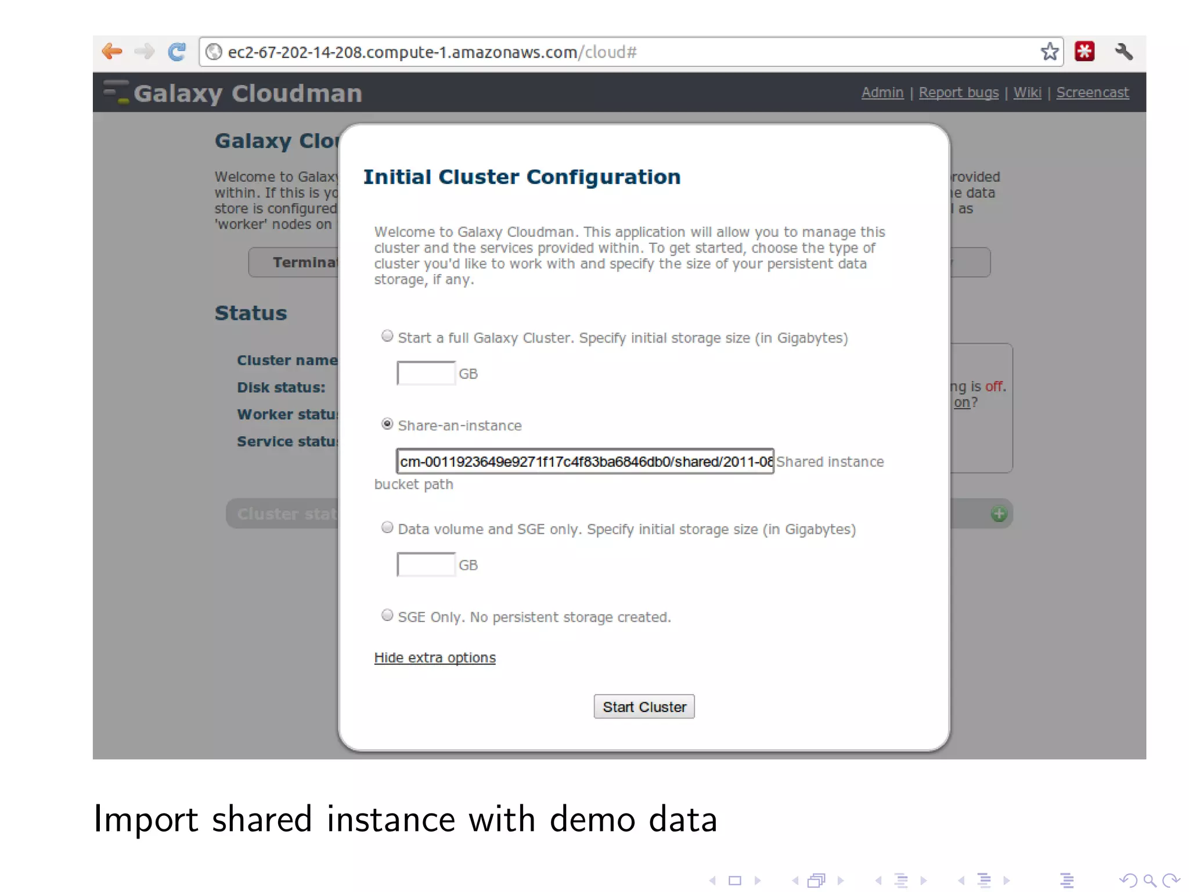Click the single-rectangle slide navigation icon
Image resolution: width=1189 pixels, height=892 pixels.
click(735, 880)
